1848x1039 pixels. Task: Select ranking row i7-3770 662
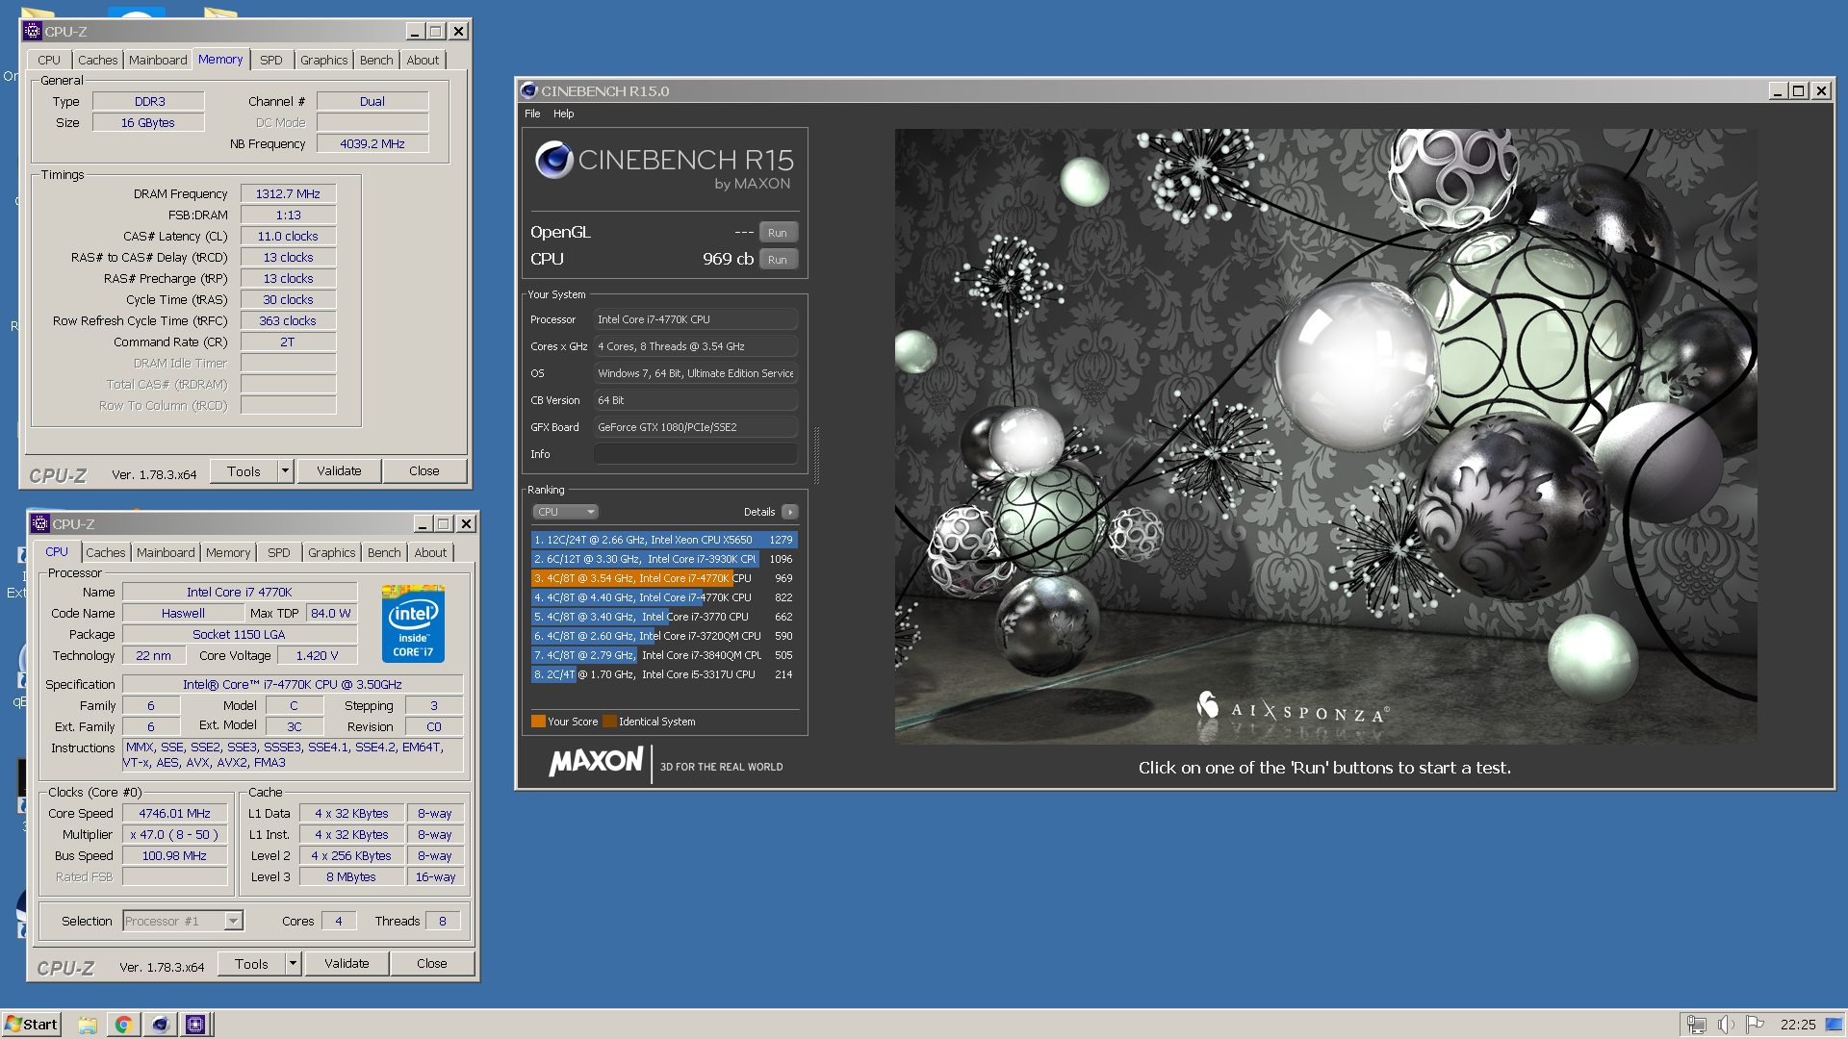(x=664, y=617)
